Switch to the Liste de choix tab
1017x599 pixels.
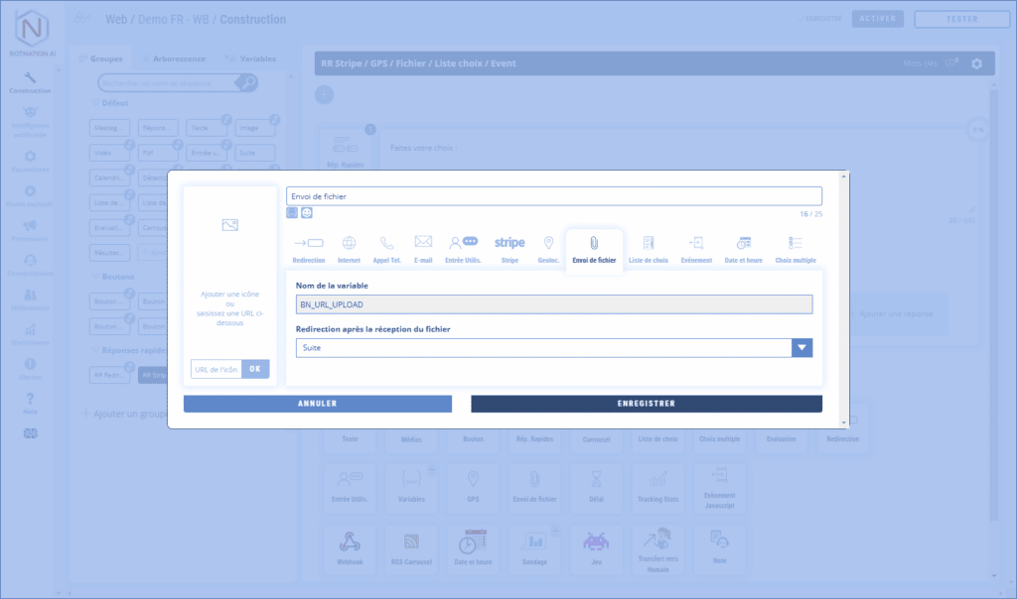pos(648,248)
